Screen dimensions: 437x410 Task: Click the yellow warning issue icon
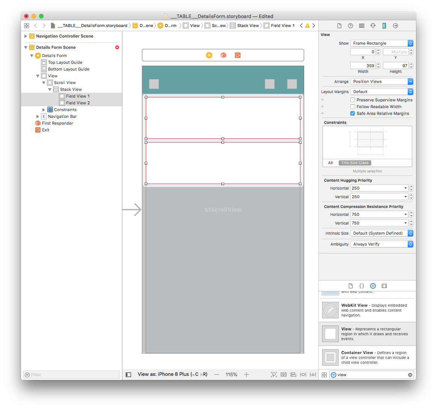tap(307, 26)
